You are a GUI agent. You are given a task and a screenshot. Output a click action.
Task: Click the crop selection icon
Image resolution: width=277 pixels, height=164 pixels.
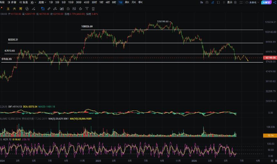[218, 2]
